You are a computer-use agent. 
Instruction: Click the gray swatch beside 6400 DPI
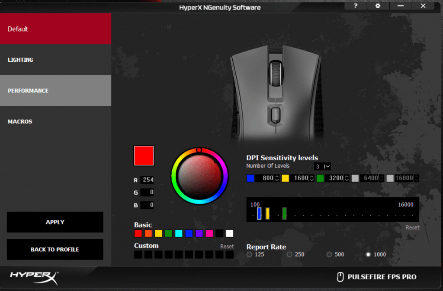[x=355, y=178]
